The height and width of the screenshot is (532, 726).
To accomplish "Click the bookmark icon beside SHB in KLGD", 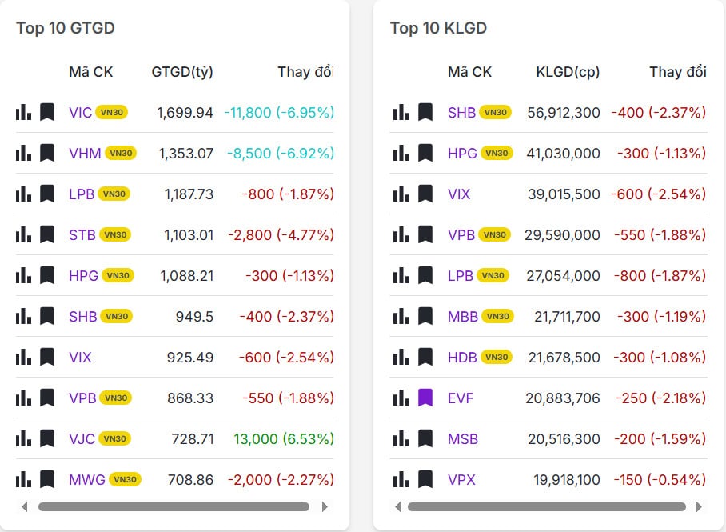I will click(x=424, y=111).
